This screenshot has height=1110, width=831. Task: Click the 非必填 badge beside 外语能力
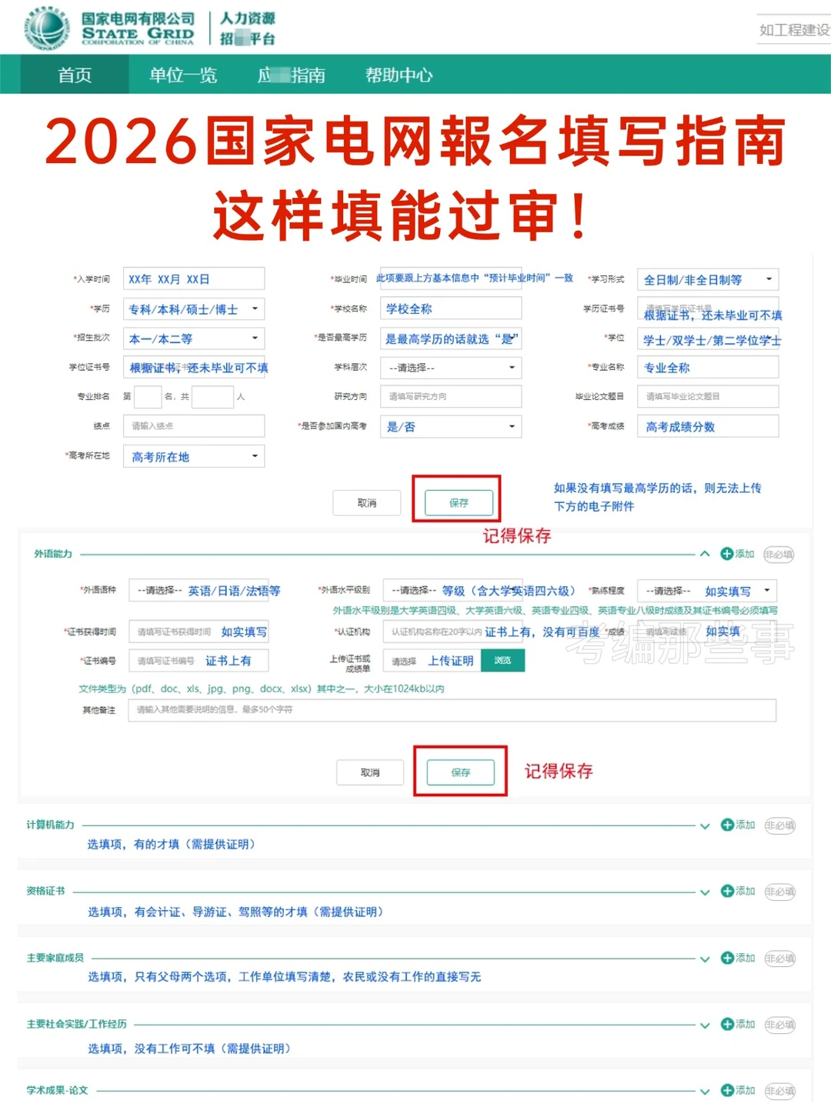(779, 555)
